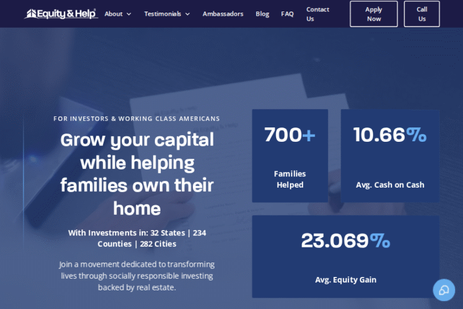Select the 10.66% Avg. Cash on Cash card
The image size is (463, 309).
point(389,156)
